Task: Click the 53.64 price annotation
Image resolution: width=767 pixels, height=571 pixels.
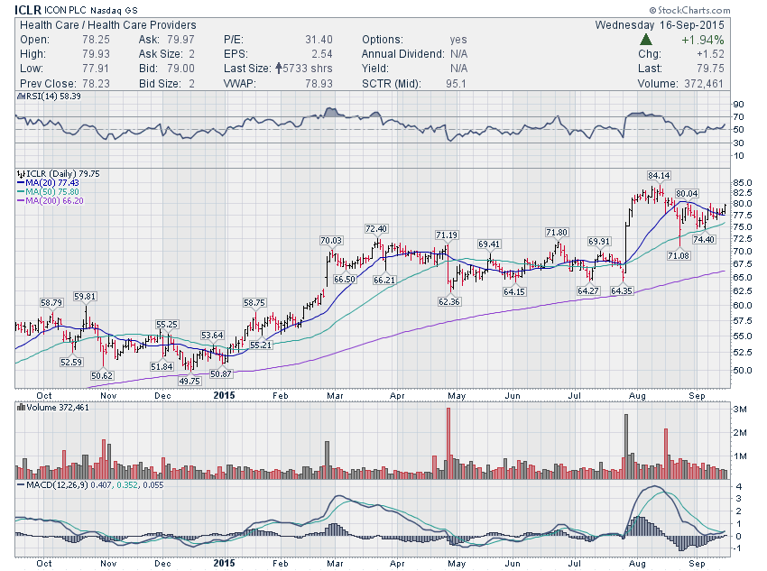Action: [212, 336]
